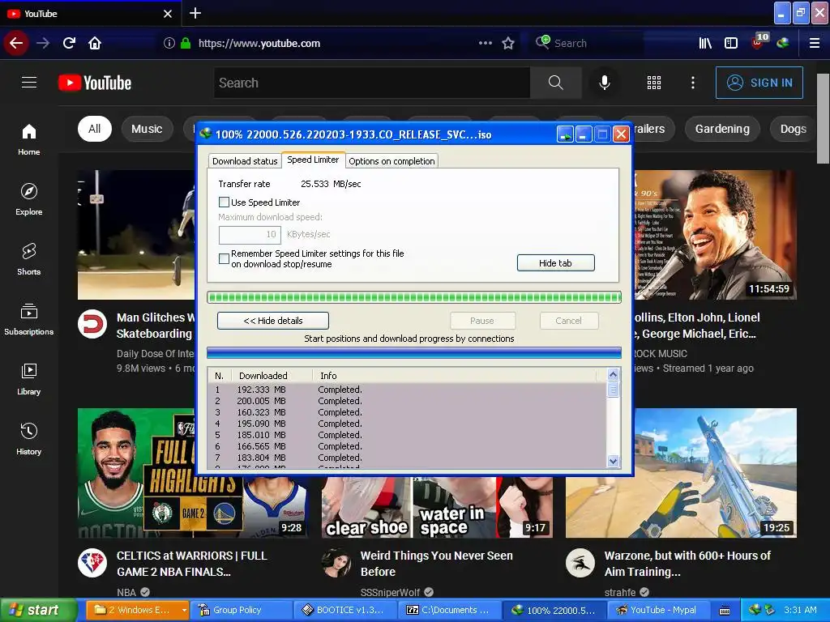Open Explore in YouTube sidebar
830x622 pixels.
(29, 199)
